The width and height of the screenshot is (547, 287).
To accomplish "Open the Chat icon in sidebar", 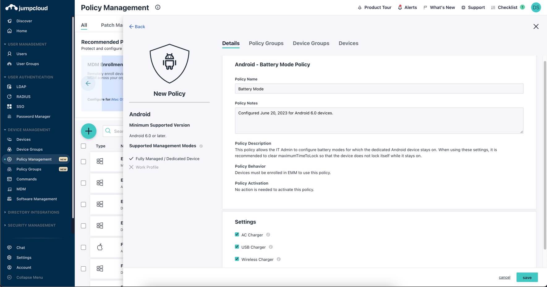I will (10, 247).
